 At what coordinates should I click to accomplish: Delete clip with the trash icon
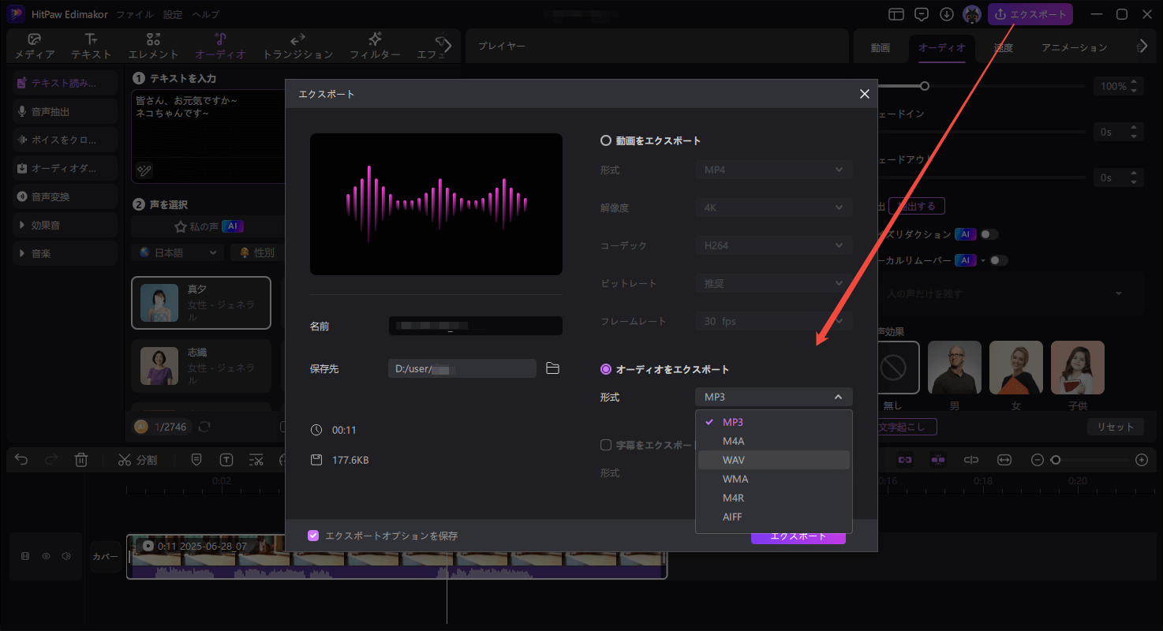tap(80, 459)
